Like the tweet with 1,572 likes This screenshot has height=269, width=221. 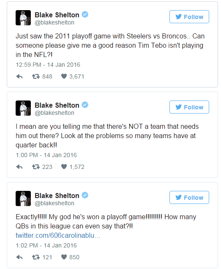(x=64, y=166)
